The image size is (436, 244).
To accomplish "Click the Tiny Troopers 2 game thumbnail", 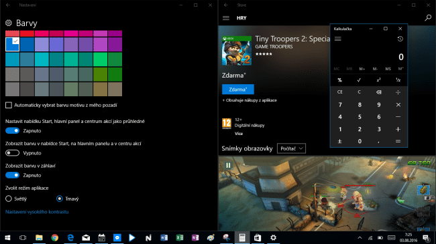I will [x=237, y=50].
